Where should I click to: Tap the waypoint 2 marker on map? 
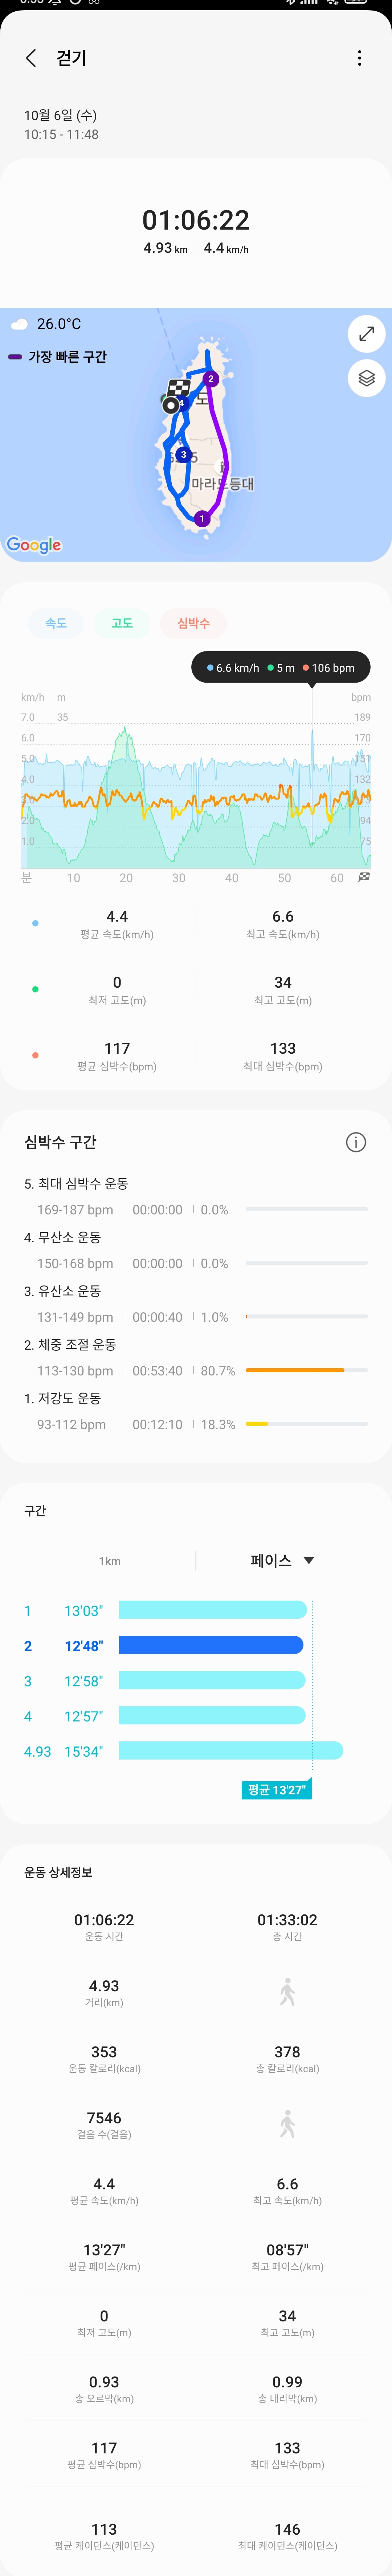[x=210, y=379]
